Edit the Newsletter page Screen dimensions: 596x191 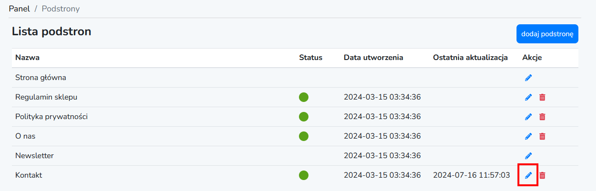[528, 156]
